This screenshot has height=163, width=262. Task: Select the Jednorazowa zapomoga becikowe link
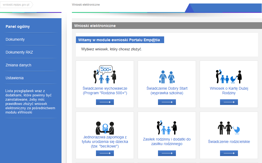(x=105, y=142)
